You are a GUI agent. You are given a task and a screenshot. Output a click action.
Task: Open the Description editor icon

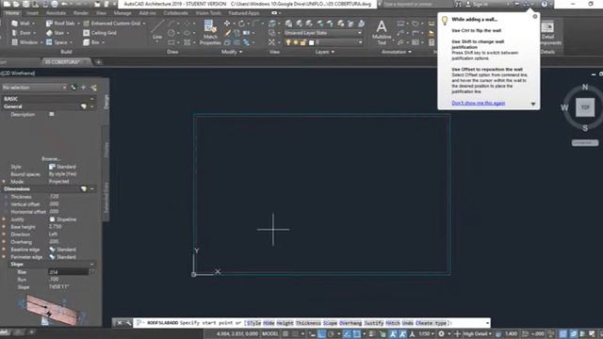pos(52,114)
